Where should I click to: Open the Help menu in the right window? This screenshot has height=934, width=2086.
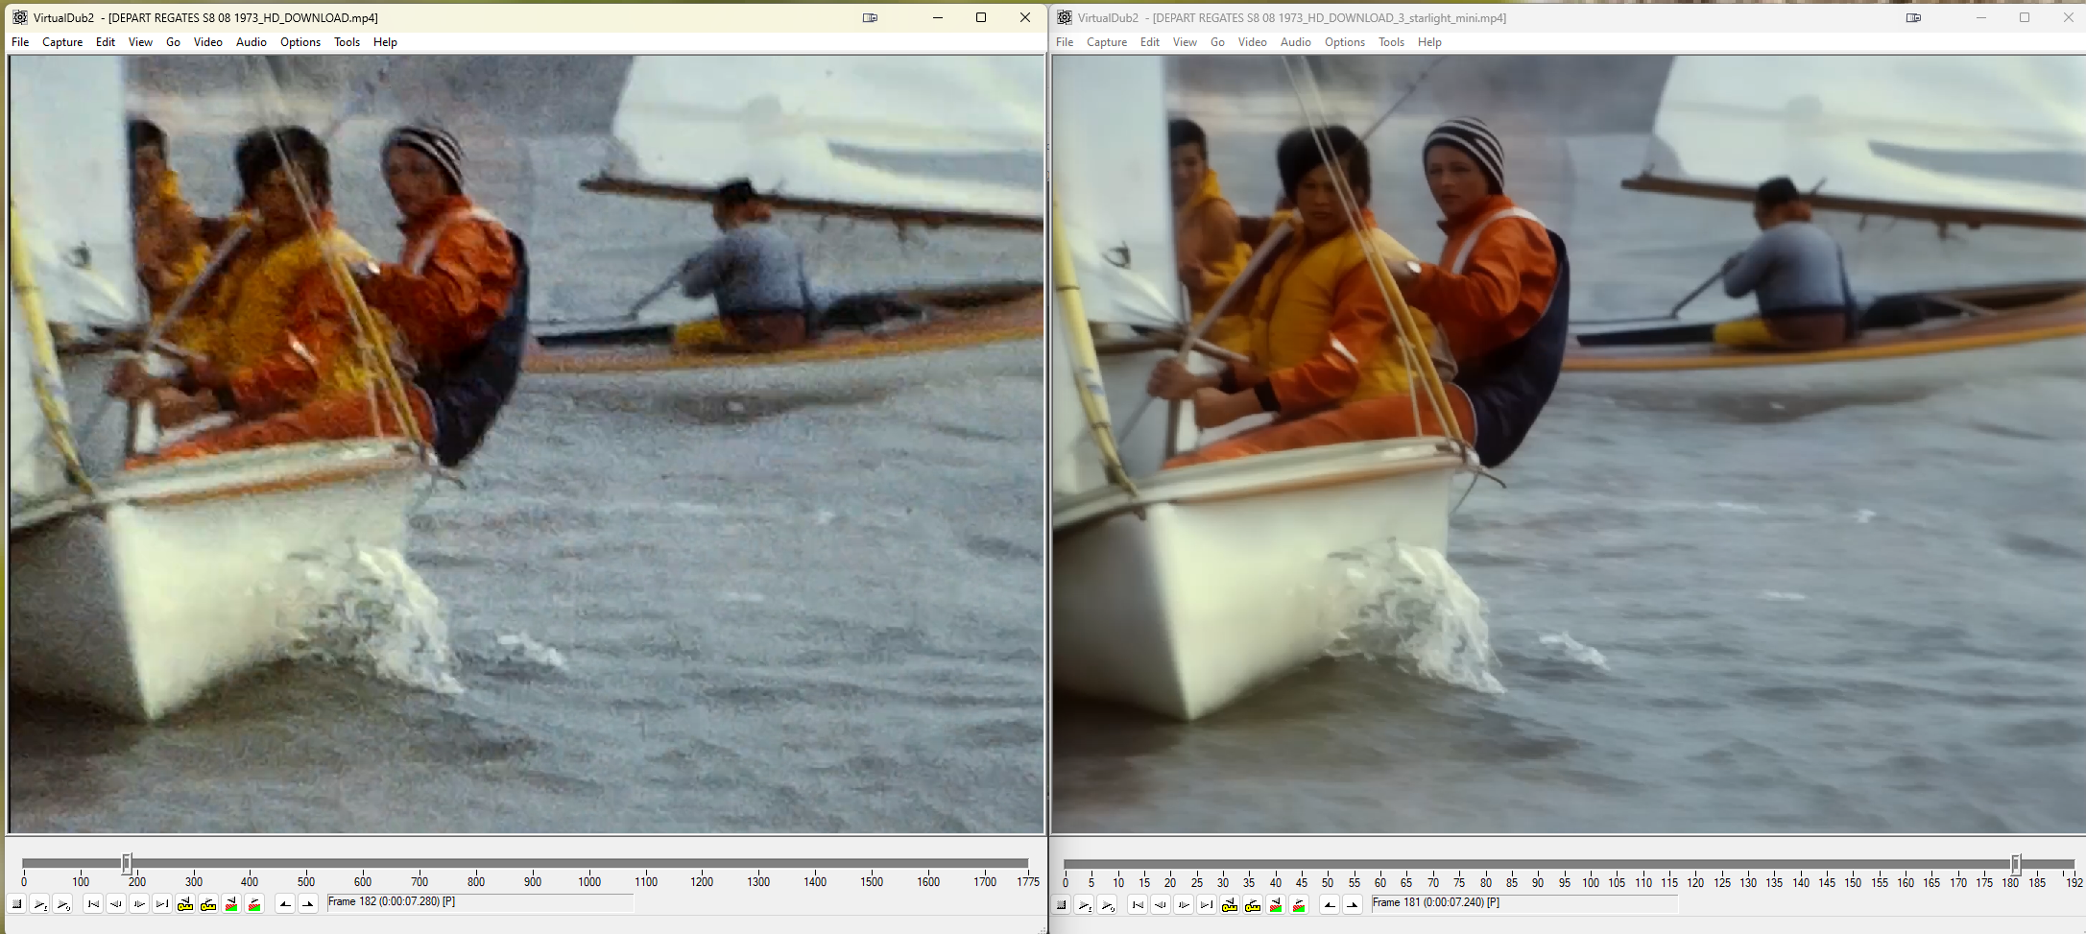click(1429, 42)
